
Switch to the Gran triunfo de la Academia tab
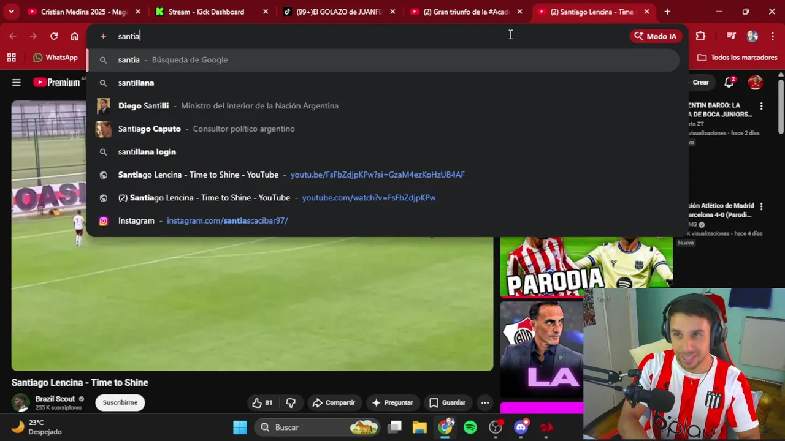(x=467, y=12)
